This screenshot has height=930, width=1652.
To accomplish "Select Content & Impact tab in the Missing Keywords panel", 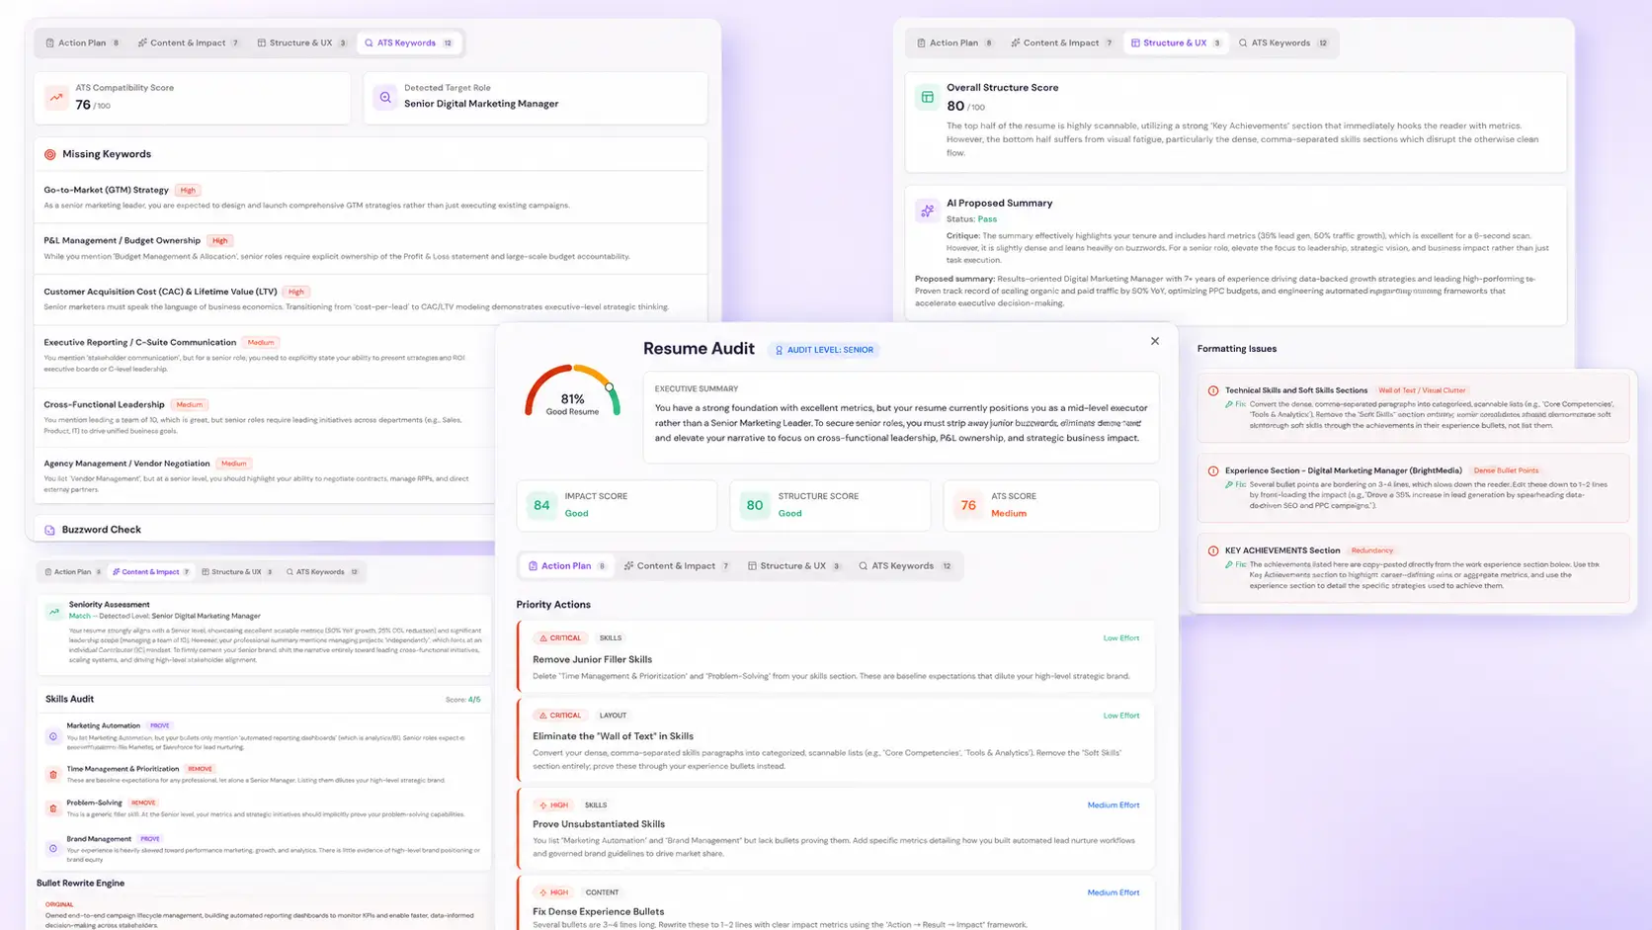I will point(189,43).
